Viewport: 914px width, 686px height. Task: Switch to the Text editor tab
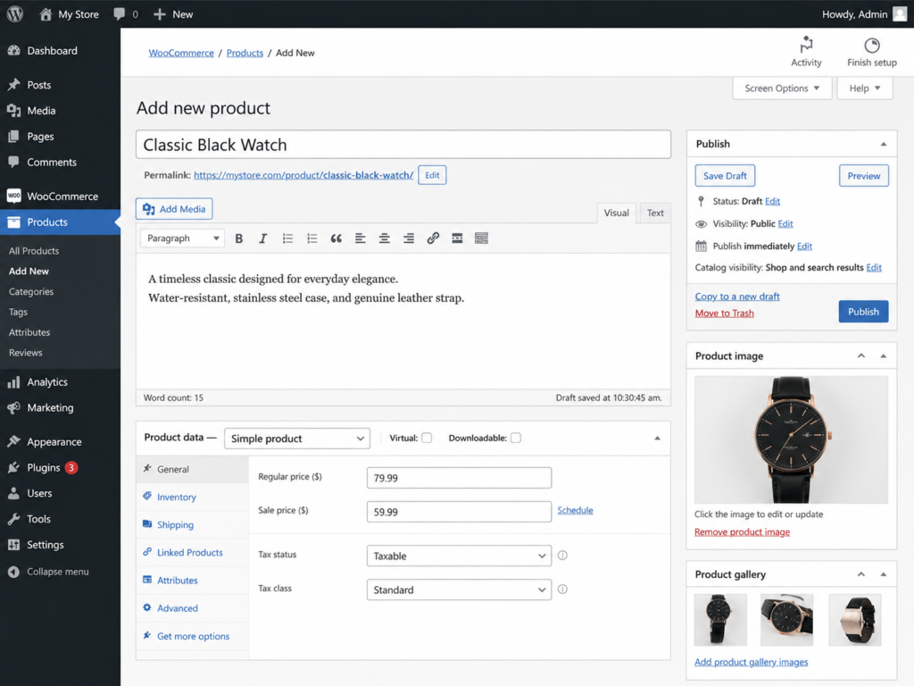coord(655,213)
